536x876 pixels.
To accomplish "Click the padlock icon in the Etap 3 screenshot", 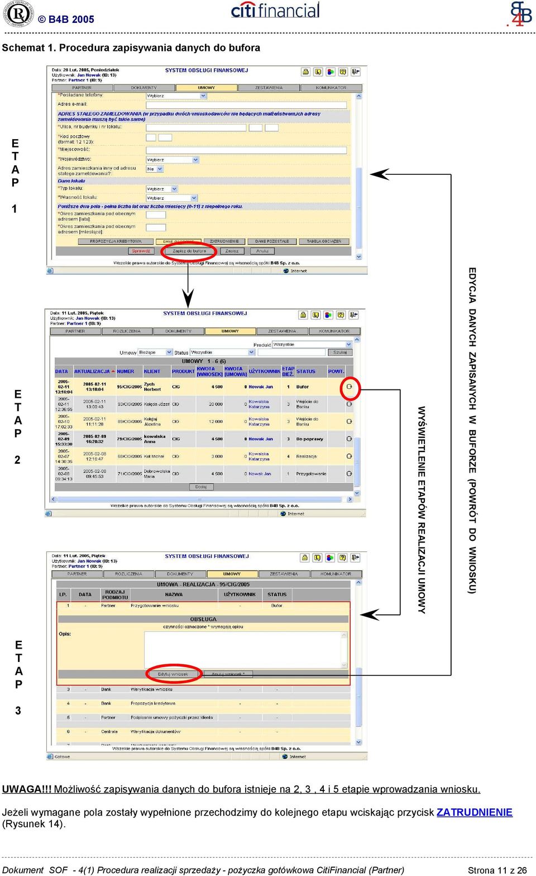I will (305, 558).
